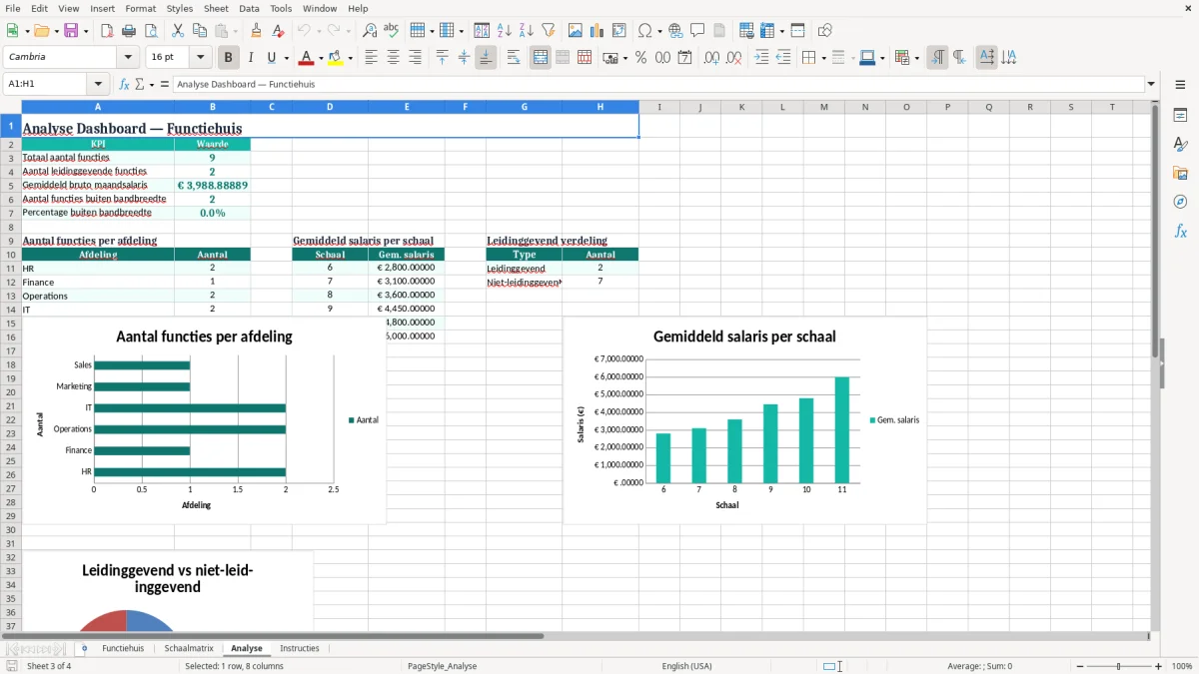Open the Underline style dropdown arrow
The width and height of the screenshot is (1199, 674).
click(286, 58)
